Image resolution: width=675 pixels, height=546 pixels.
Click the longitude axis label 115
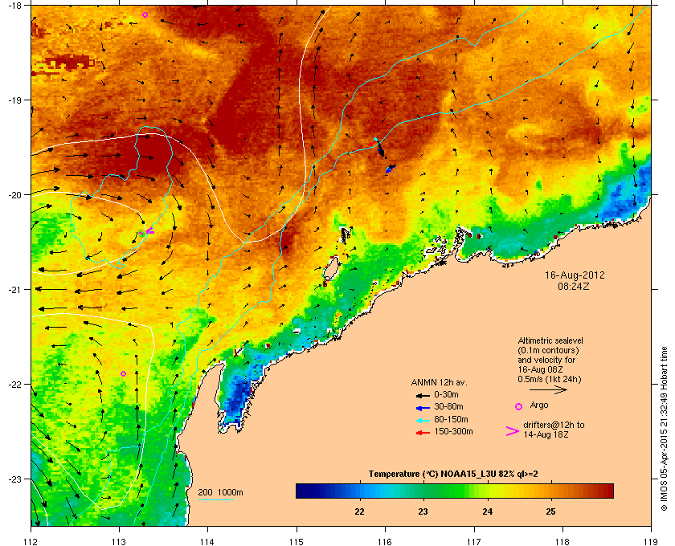point(297,541)
